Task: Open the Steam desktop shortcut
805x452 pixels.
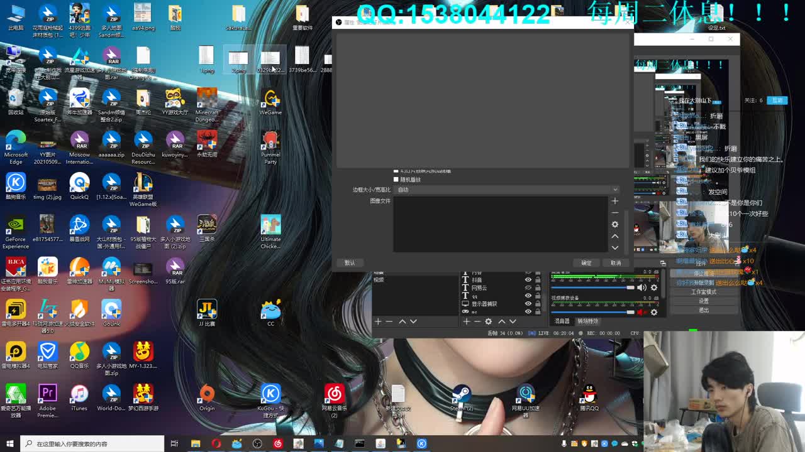Action: click(x=462, y=398)
